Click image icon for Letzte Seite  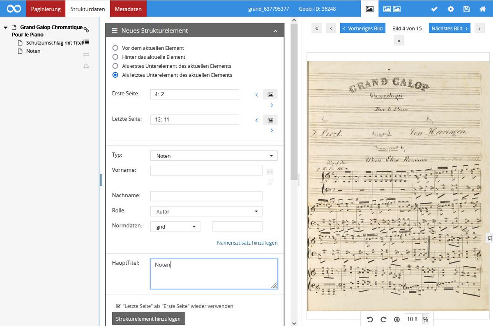tap(270, 120)
